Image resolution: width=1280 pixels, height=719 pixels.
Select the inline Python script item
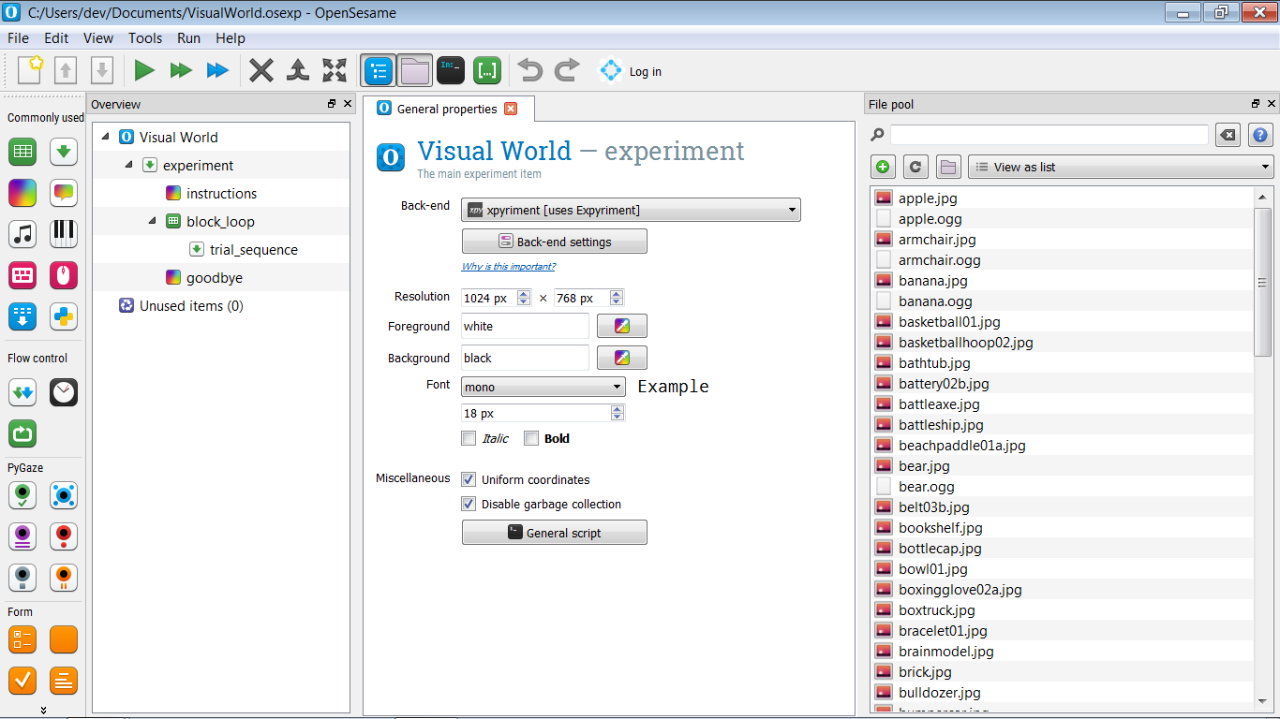click(x=64, y=316)
